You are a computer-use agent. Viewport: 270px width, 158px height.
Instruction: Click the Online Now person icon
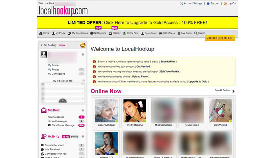click(x=125, y=33)
